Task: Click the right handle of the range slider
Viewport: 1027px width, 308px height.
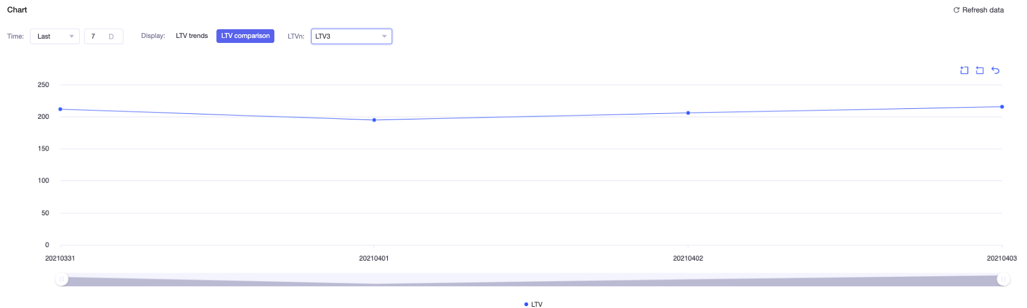Action: pos(1003,279)
